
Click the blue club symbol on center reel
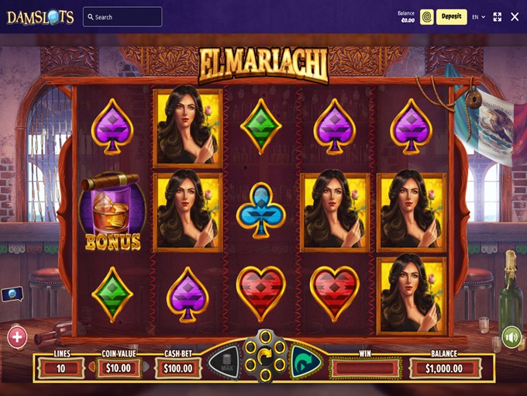(261, 211)
